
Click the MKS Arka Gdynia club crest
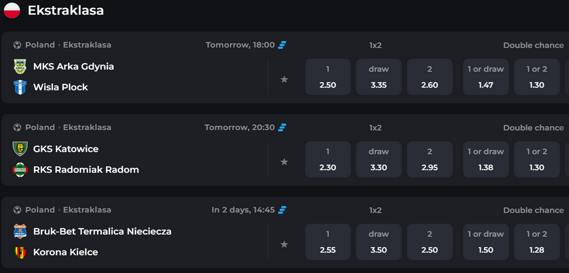point(20,66)
